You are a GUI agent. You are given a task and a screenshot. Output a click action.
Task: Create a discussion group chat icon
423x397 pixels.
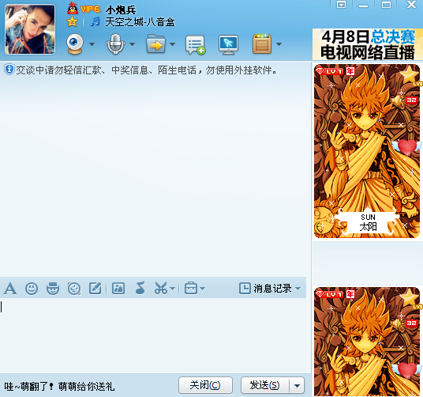coord(195,44)
